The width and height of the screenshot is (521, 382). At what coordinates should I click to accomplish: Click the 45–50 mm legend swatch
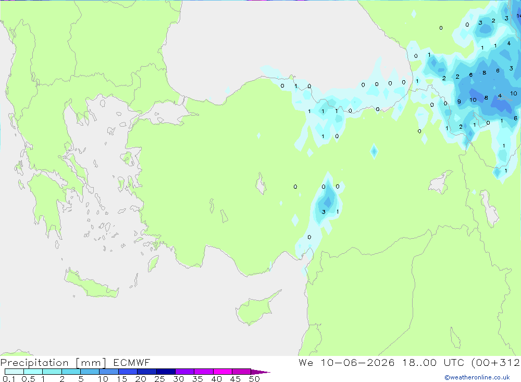(x=241, y=372)
